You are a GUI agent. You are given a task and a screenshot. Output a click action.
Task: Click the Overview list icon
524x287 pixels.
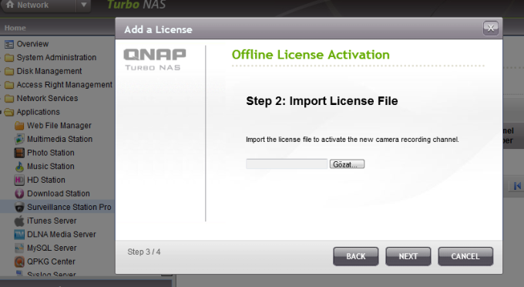[x=9, y=44]
